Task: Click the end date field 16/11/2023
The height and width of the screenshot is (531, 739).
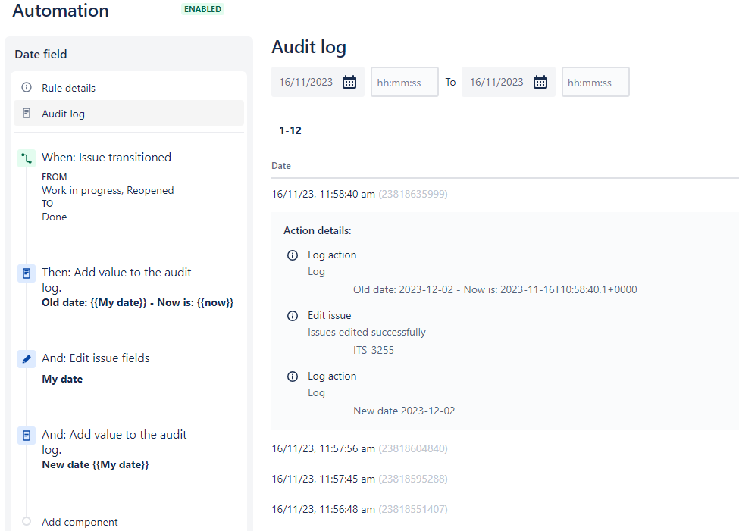Action: coord(508,82)
